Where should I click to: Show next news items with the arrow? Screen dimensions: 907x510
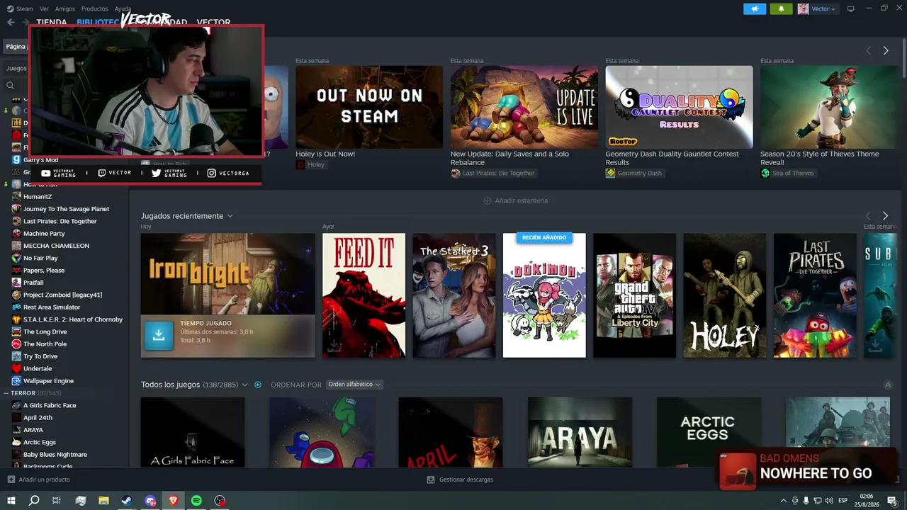tap(886, 50)
